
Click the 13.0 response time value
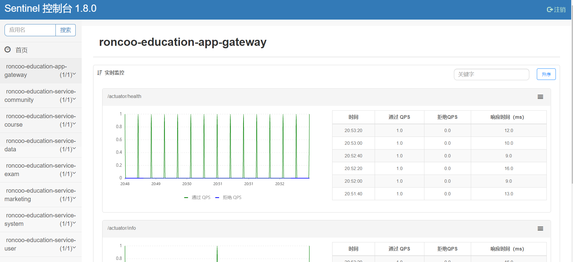(508, 194)
